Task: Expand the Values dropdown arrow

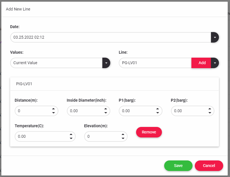Action: 106,63
